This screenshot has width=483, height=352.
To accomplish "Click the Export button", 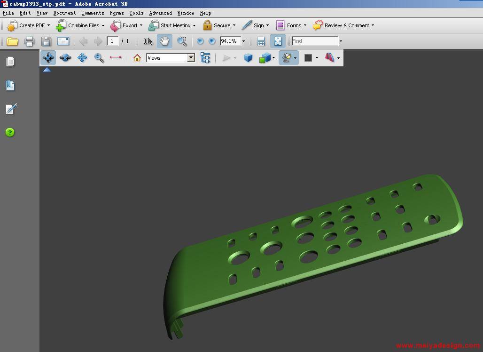I will 126,25.
